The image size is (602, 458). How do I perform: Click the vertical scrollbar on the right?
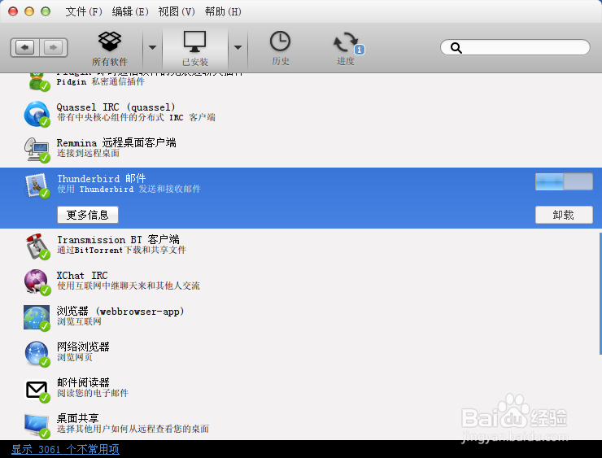pyautogui.click(x=600, y=294)
